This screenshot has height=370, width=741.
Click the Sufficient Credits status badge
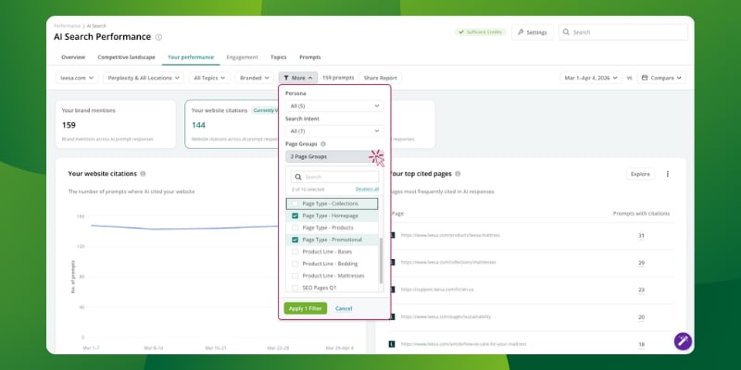pyautogui.click(x=480, y=32)
